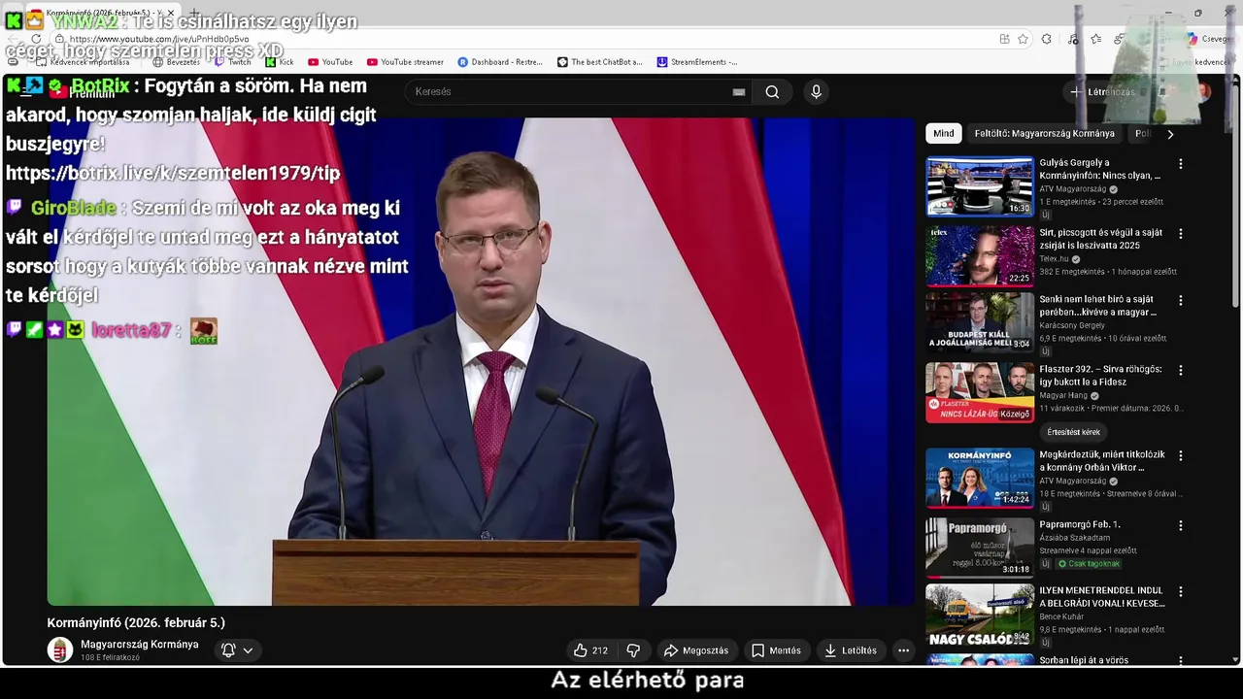This screenshot has width=1243, height=699.
Task: Open menu for Papramorgó Feb. 1. video
Action: click(x=1181, y=525)
